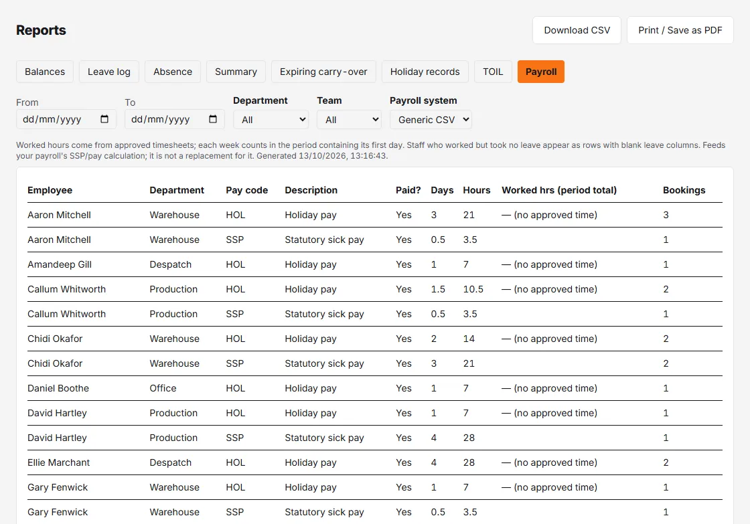Click the Download CSV button

577,30
